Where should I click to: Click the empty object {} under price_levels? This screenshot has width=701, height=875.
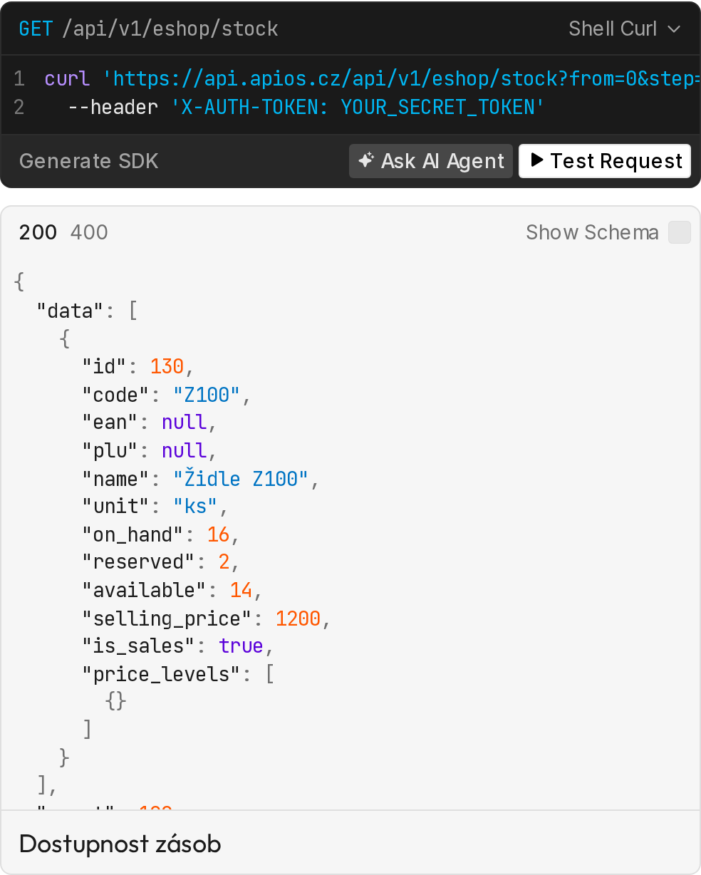115,701
